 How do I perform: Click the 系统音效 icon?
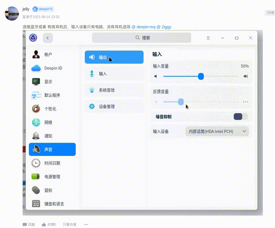[x=92, y=90]
